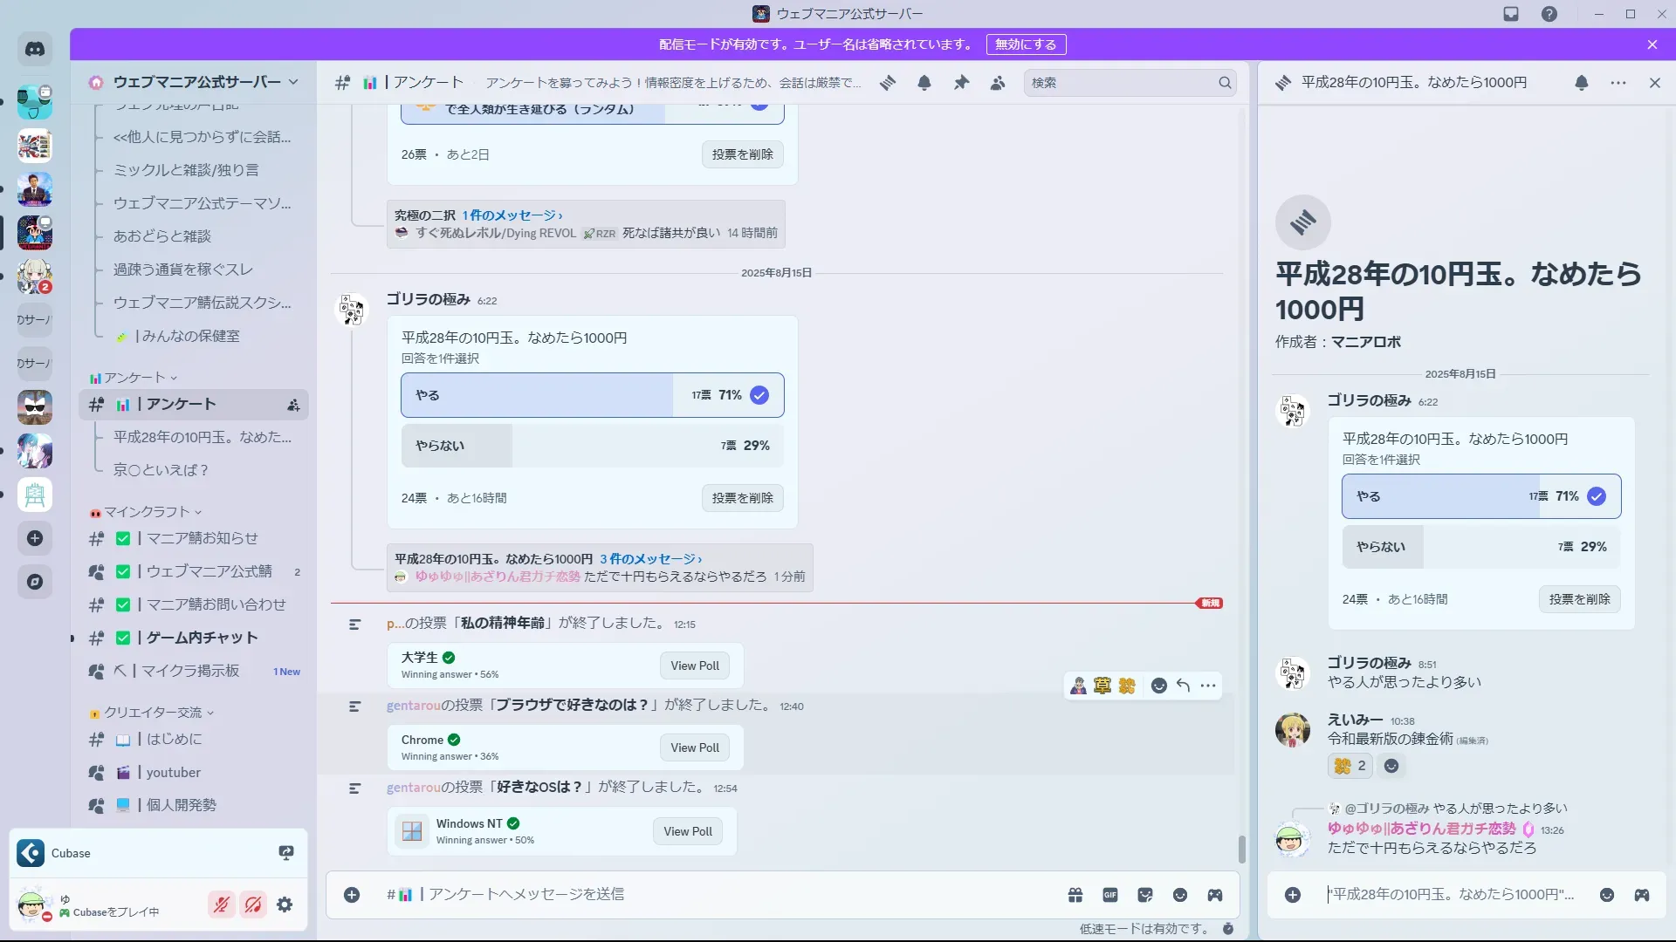Open ゲーム内チャット channel
Image resolution: width=1676 pixels, height=942 pixels.
[x=202, y=638]
